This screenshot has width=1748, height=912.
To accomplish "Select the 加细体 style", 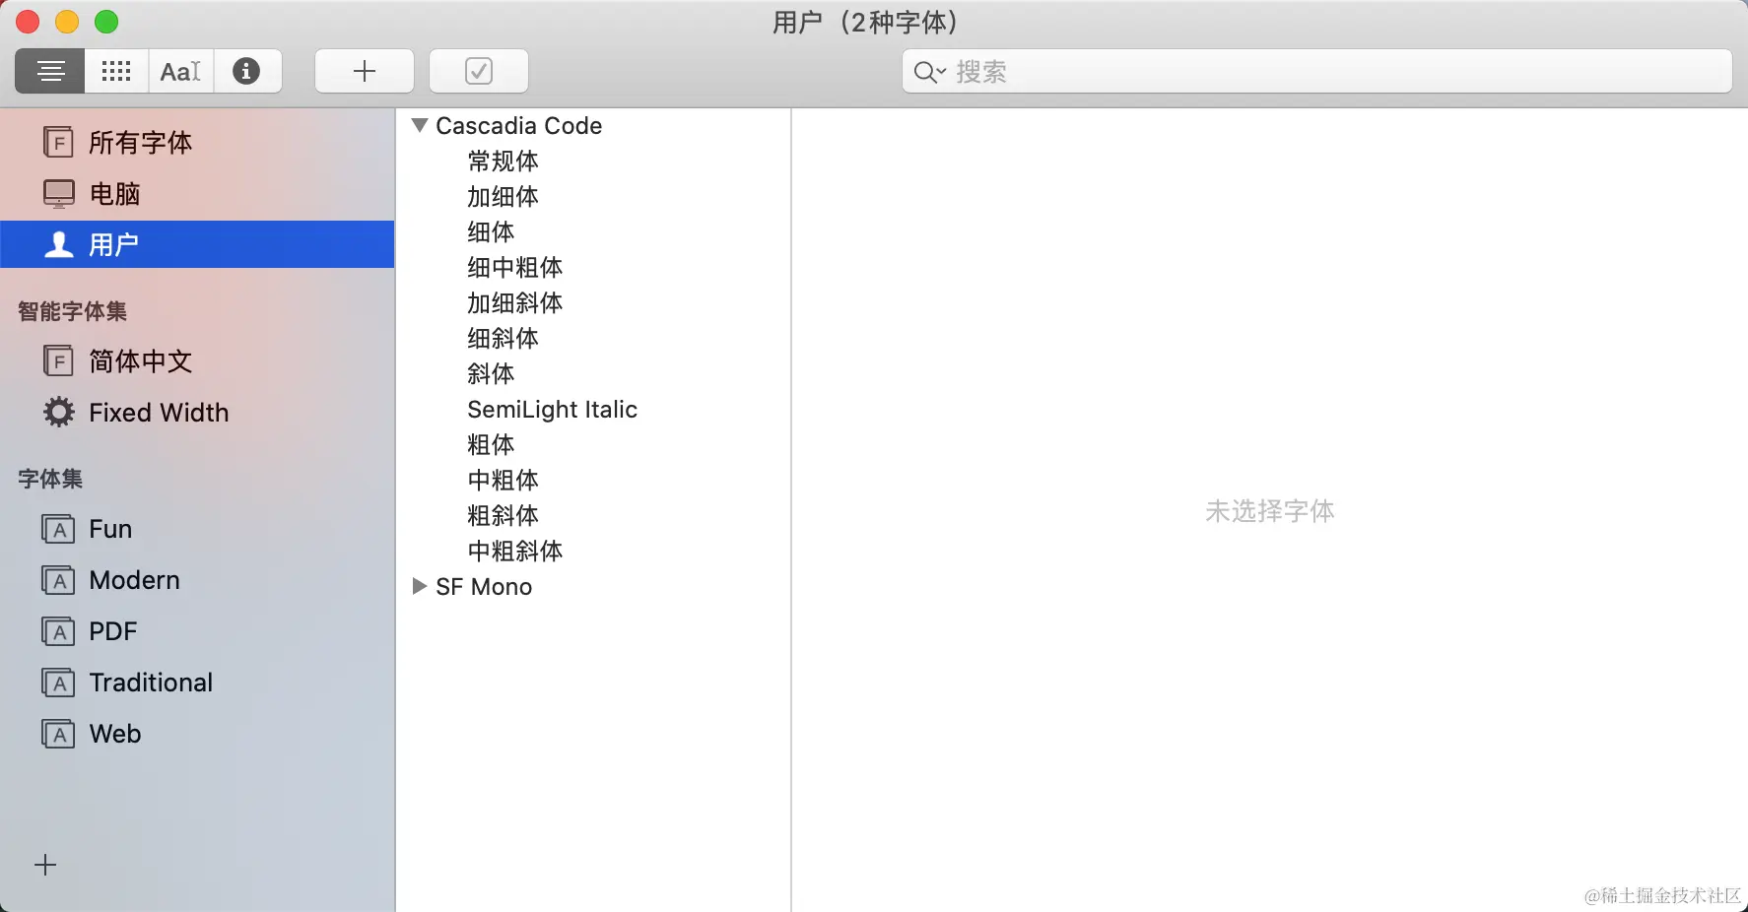I will click(x=503, y=196).
